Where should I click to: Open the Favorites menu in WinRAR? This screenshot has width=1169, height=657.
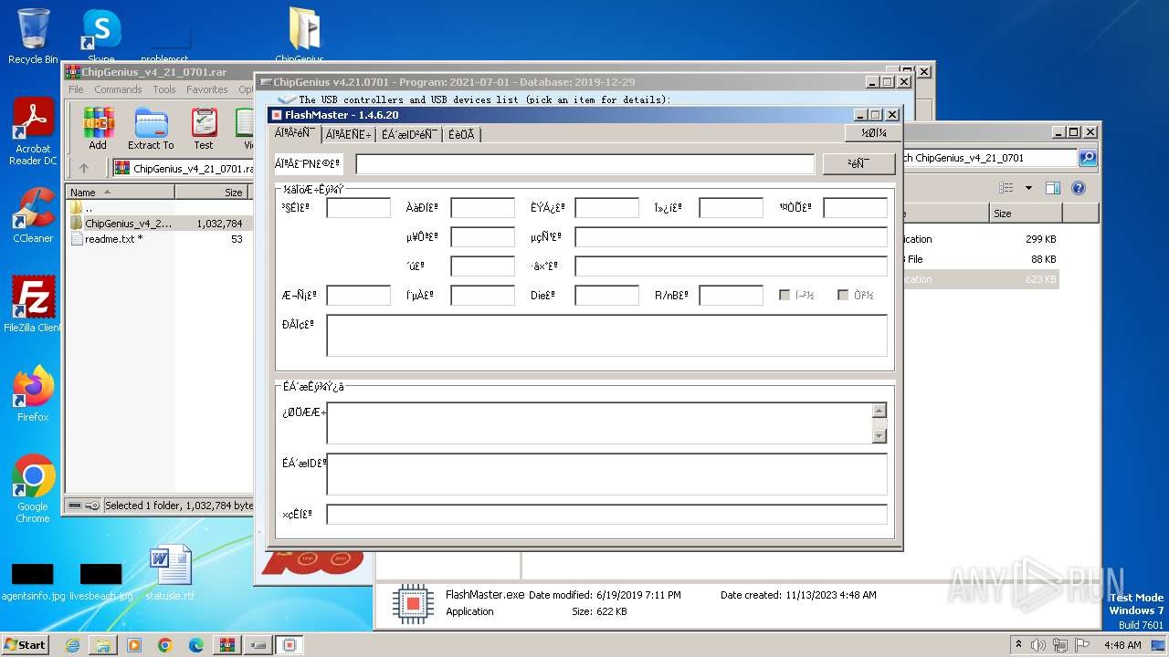click(x=207, y=89)
